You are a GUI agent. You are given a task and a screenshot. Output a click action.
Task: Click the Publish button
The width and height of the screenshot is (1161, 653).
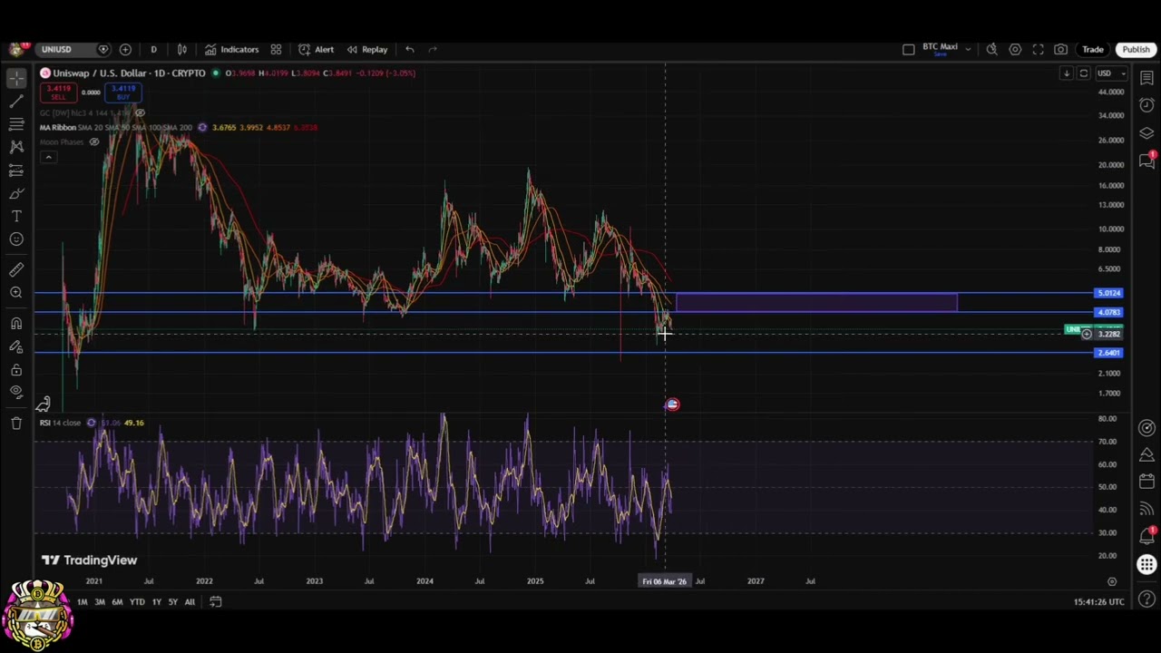(x=1136, y=49)
